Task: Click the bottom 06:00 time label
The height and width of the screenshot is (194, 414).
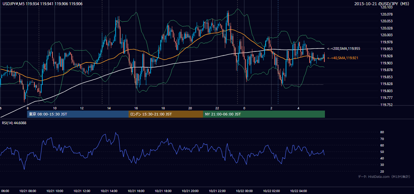Action: click(5, 191)
